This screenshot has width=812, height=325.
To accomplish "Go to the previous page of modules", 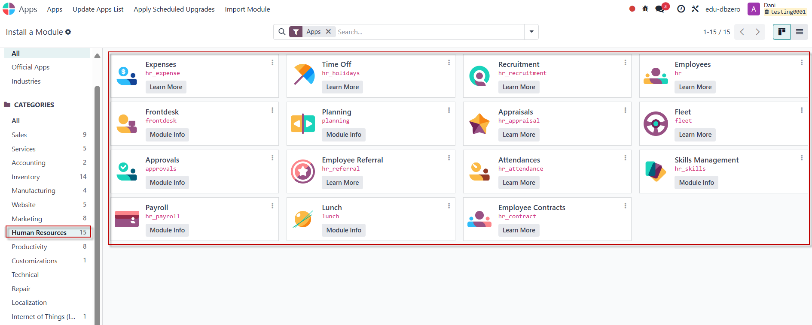I will click(x=742, y=32).
